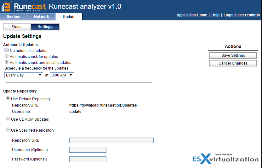The width and height of the screenshot is (262, 168).
Task: Click the Actions panel heading
Action: click(x=233, y=46)
